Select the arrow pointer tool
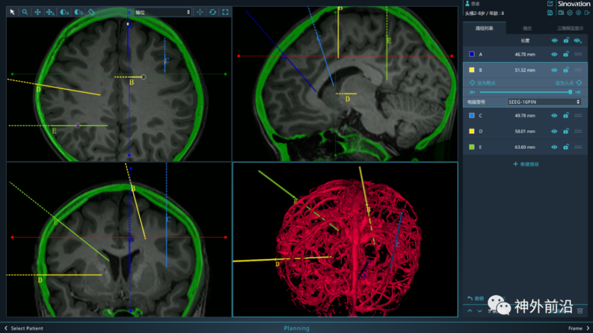Screen dimensions: 593x333 (12, 12)
